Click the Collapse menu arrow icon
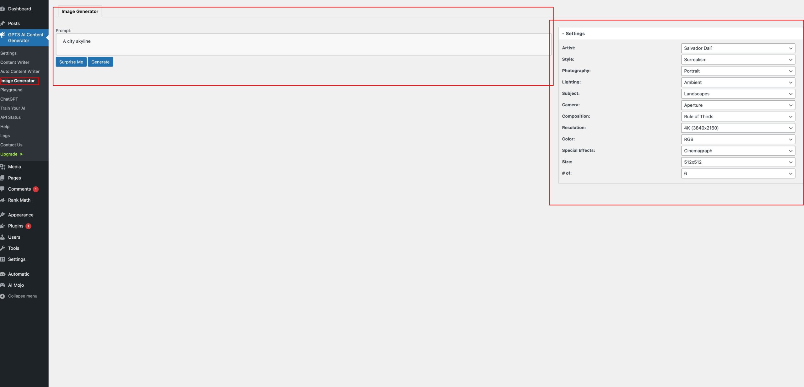The image size is (804, 387). tap(3, 296)
